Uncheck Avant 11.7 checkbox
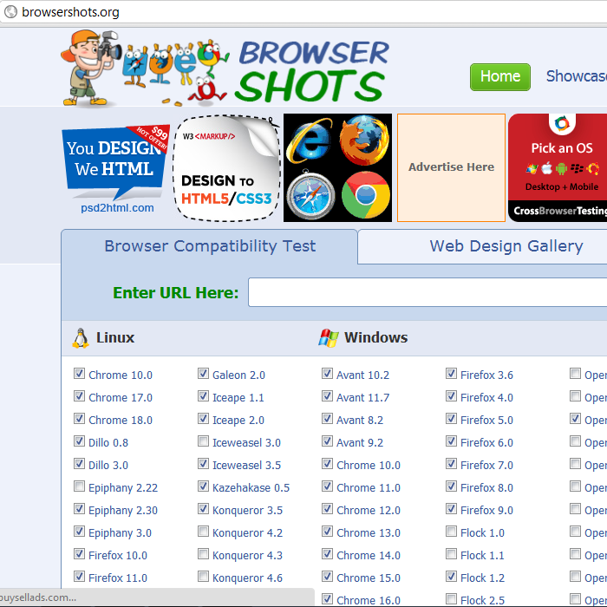 [327, 396]
